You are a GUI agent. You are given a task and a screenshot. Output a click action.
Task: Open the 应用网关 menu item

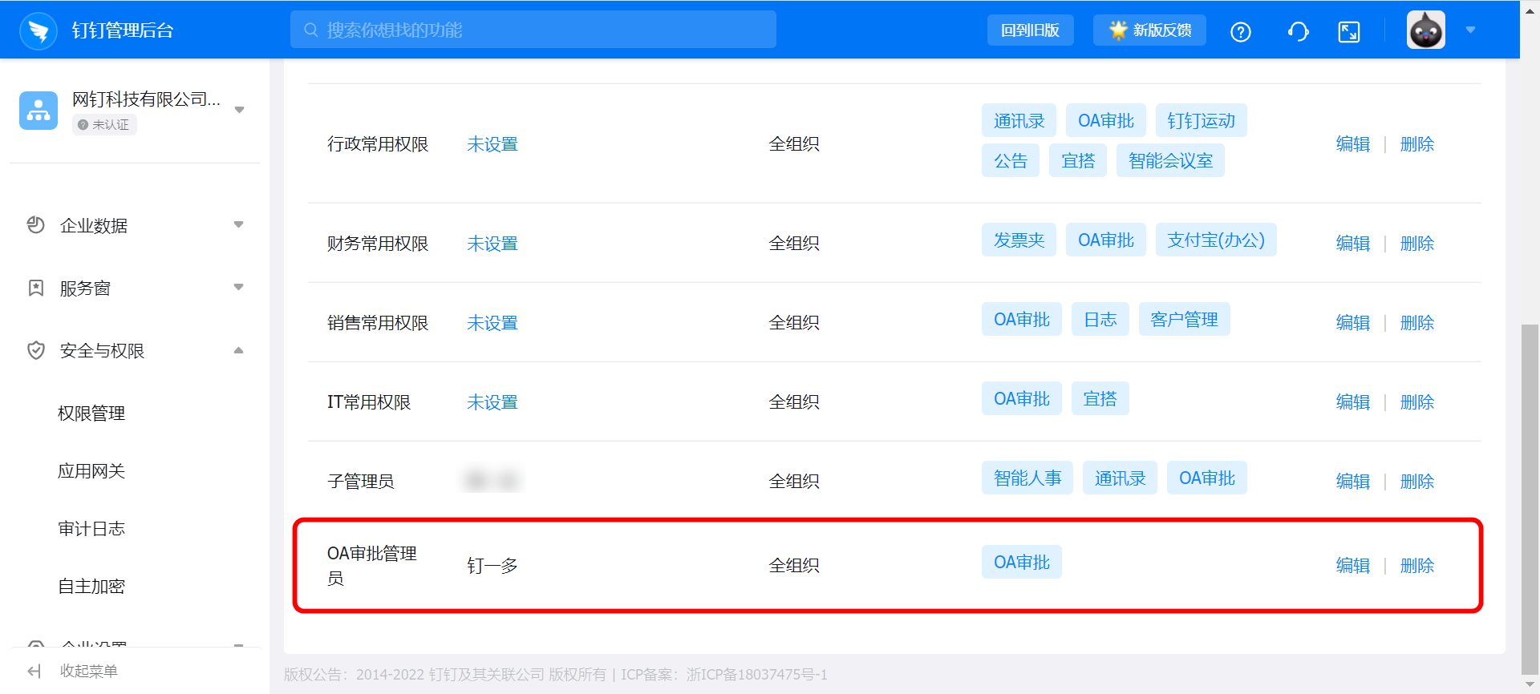(91, 471)
